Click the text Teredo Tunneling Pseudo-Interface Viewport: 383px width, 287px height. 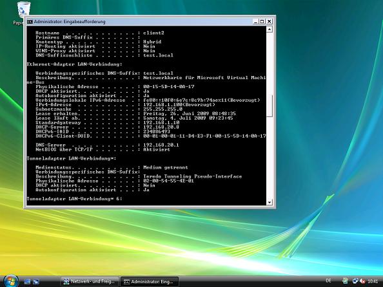(x=193, y=176)
